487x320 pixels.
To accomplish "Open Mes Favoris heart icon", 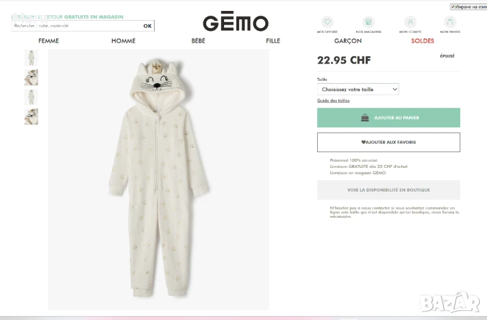I will [328, 23].
